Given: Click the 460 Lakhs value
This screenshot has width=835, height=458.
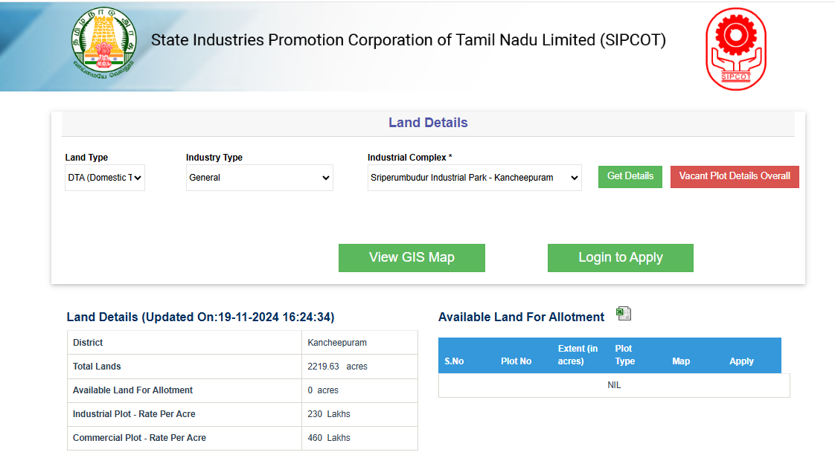Looking at the screenshot, I should click(329, 438).
